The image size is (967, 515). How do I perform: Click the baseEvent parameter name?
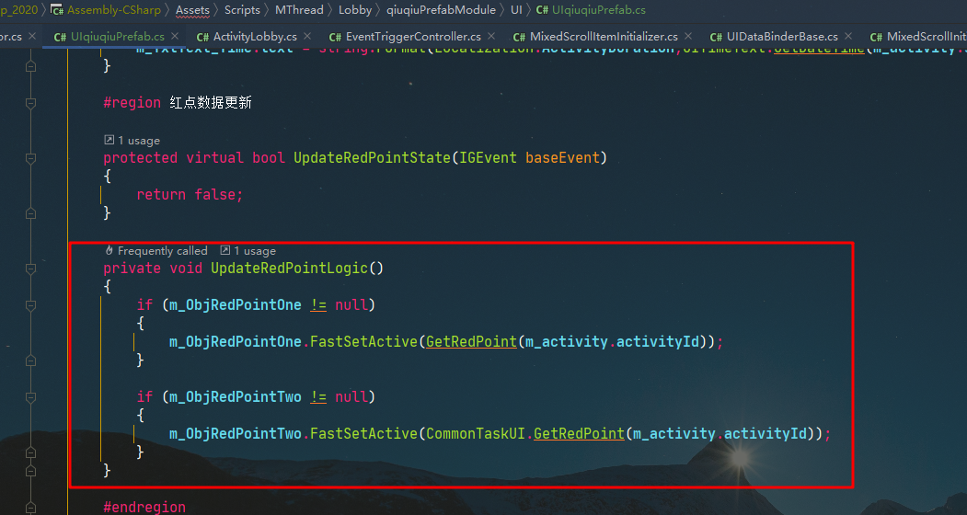(562, 158)
